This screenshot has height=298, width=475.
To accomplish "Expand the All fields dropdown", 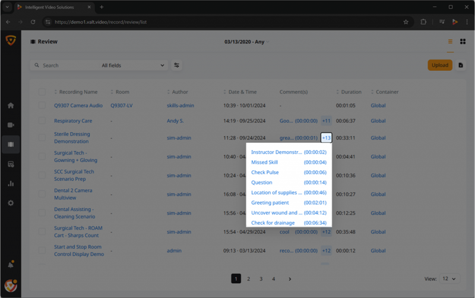I will 132,65.
